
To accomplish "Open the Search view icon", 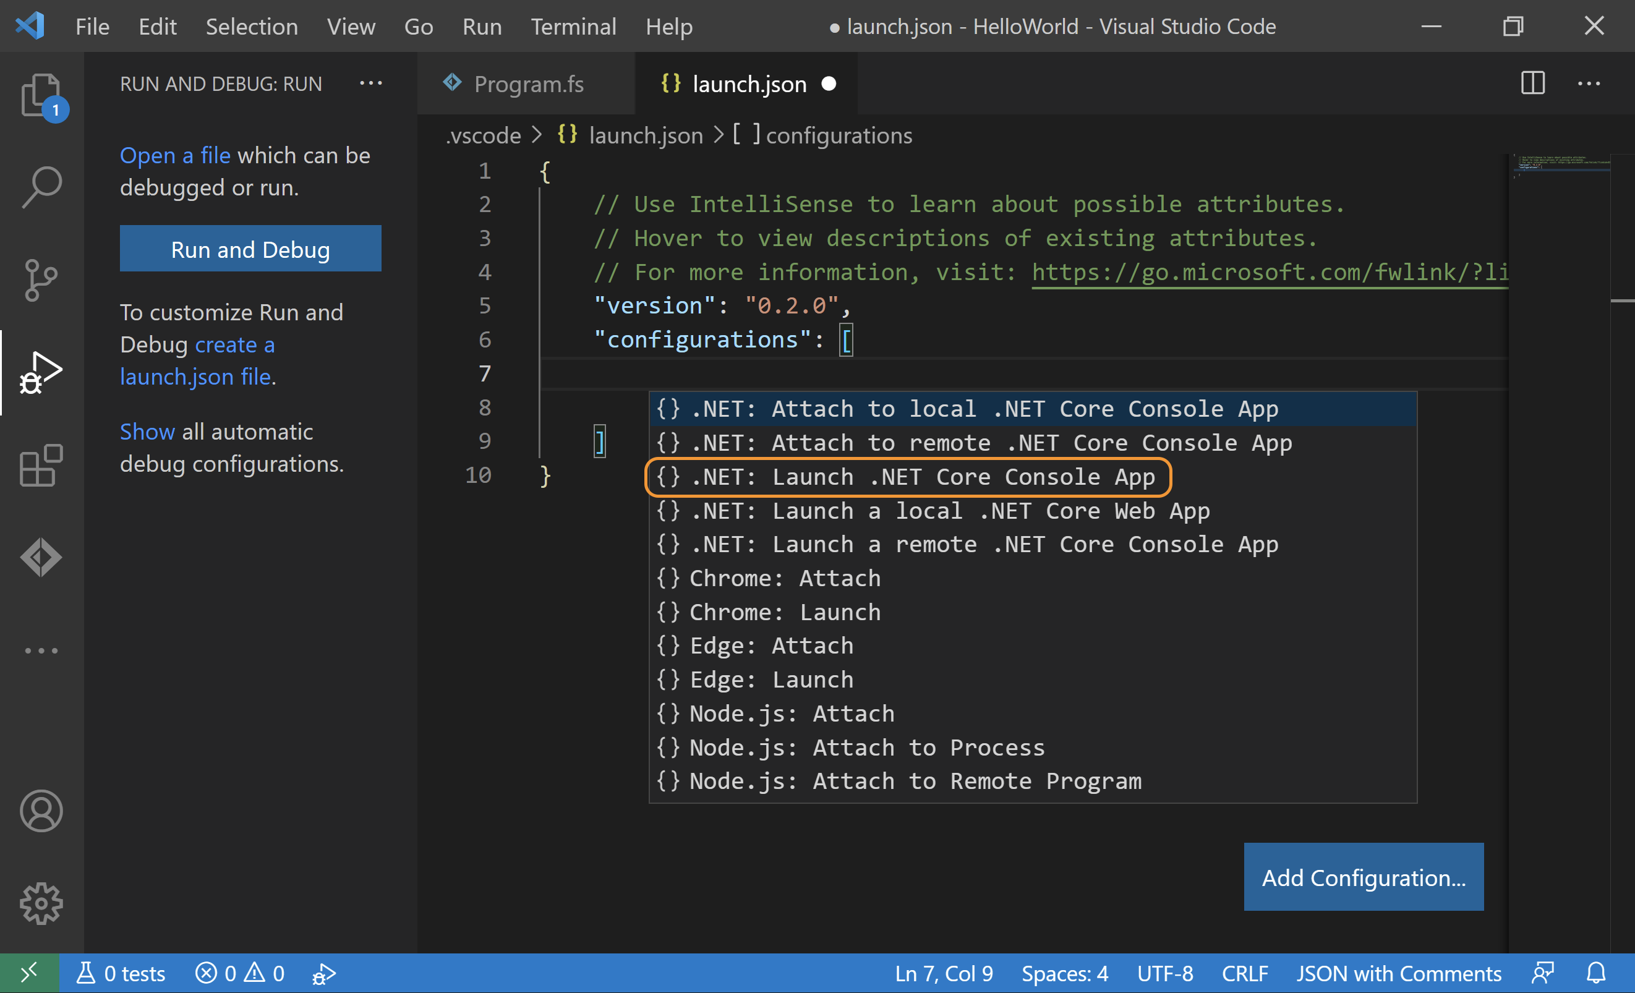I will click(41, 187).
